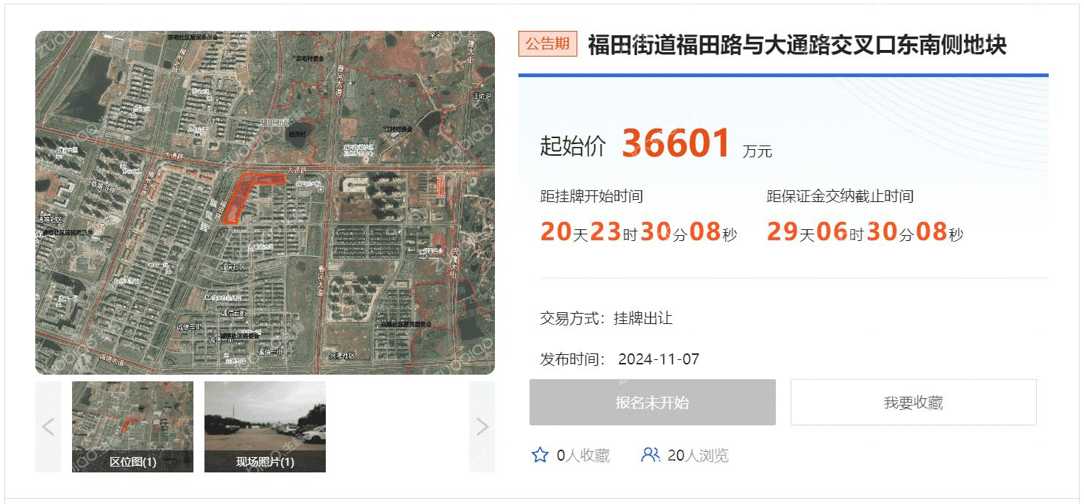
Task: Click the 报名未开始 button
Action: (x=652, y=402)
